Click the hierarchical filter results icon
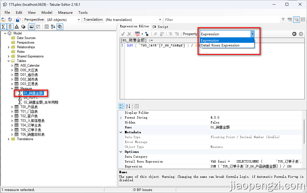Viewport: 307px width, 193px height. pyautogui.click(x=290, y=19)
